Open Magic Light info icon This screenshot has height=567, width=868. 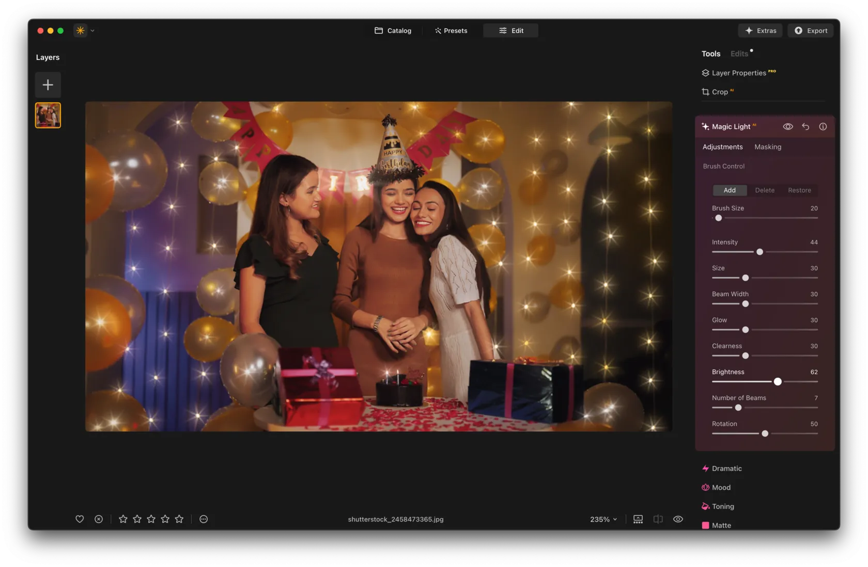823,126
